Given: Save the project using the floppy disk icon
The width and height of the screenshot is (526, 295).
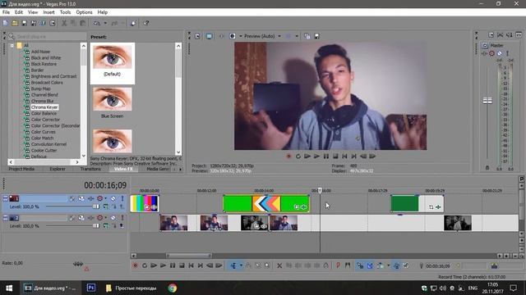Looking at the screenshot, I should [24, 23].
